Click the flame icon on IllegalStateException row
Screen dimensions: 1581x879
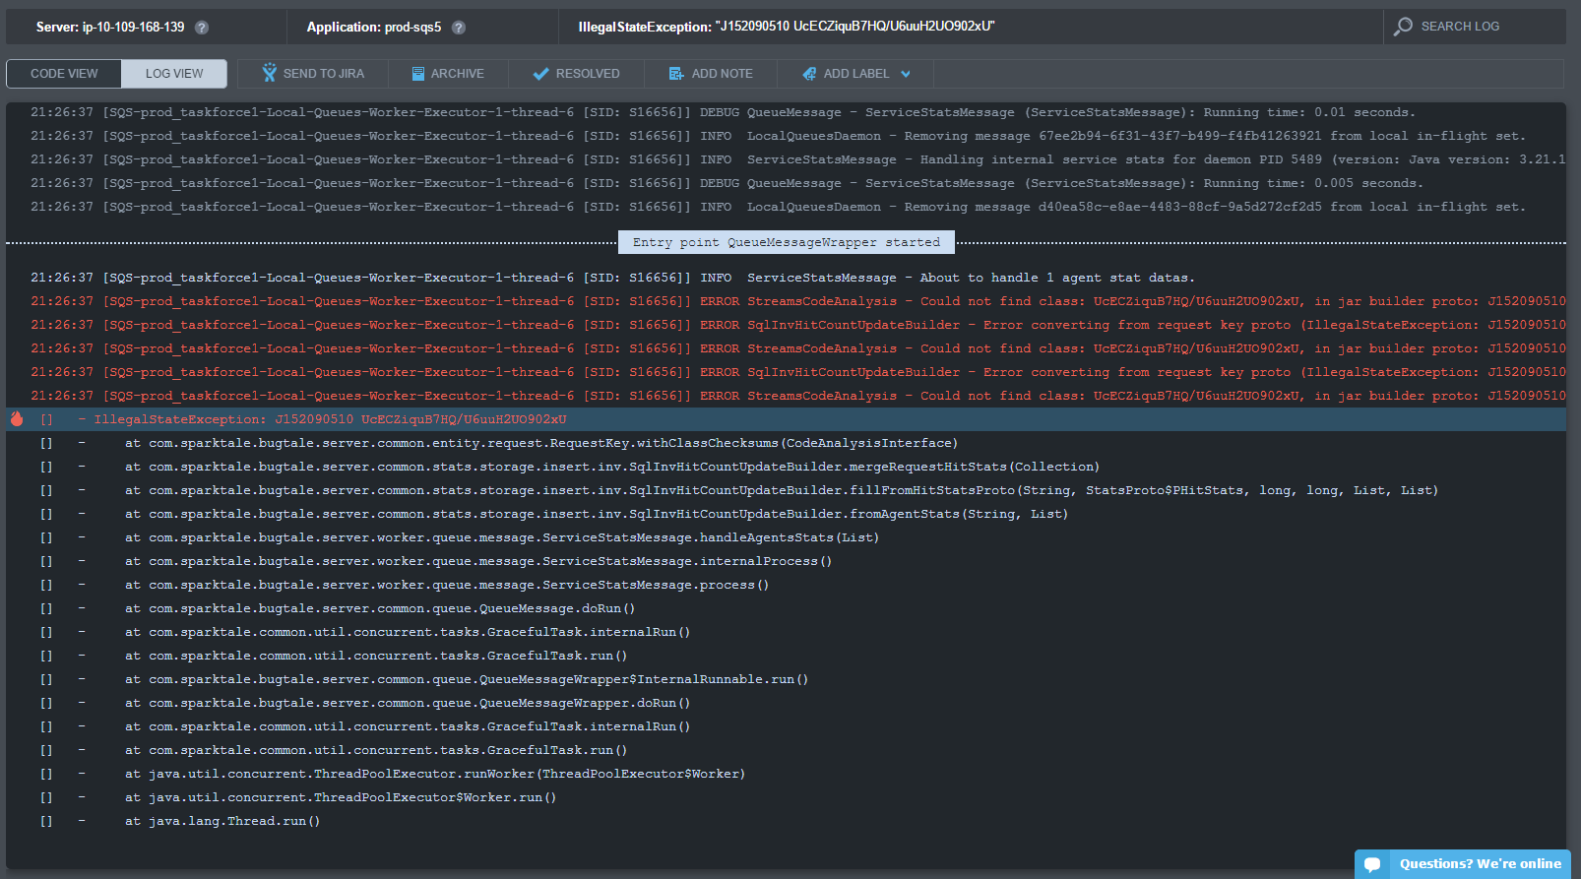tap(17, 418)
